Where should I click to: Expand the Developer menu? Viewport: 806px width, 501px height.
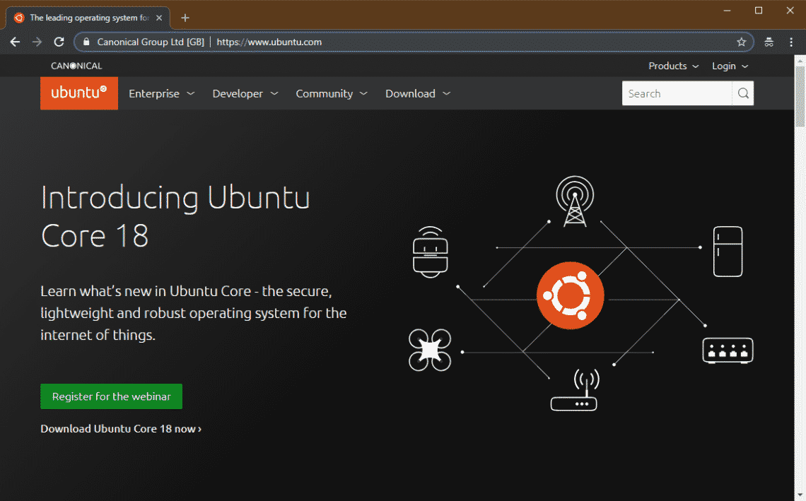pos(245,93)
